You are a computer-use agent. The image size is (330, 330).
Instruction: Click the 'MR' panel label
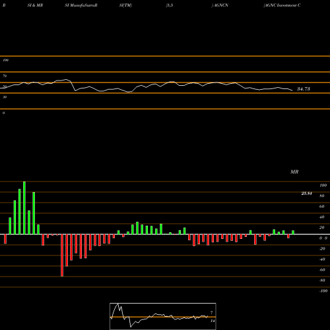[x=294, y=172]
